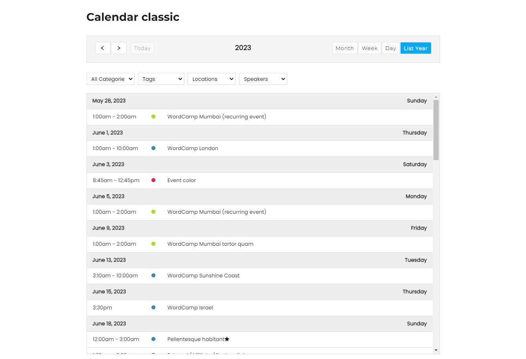This screenshot has height=359, width=526.
Task: Click the green dot on May 28 event
Action: (x=153, y=116)
